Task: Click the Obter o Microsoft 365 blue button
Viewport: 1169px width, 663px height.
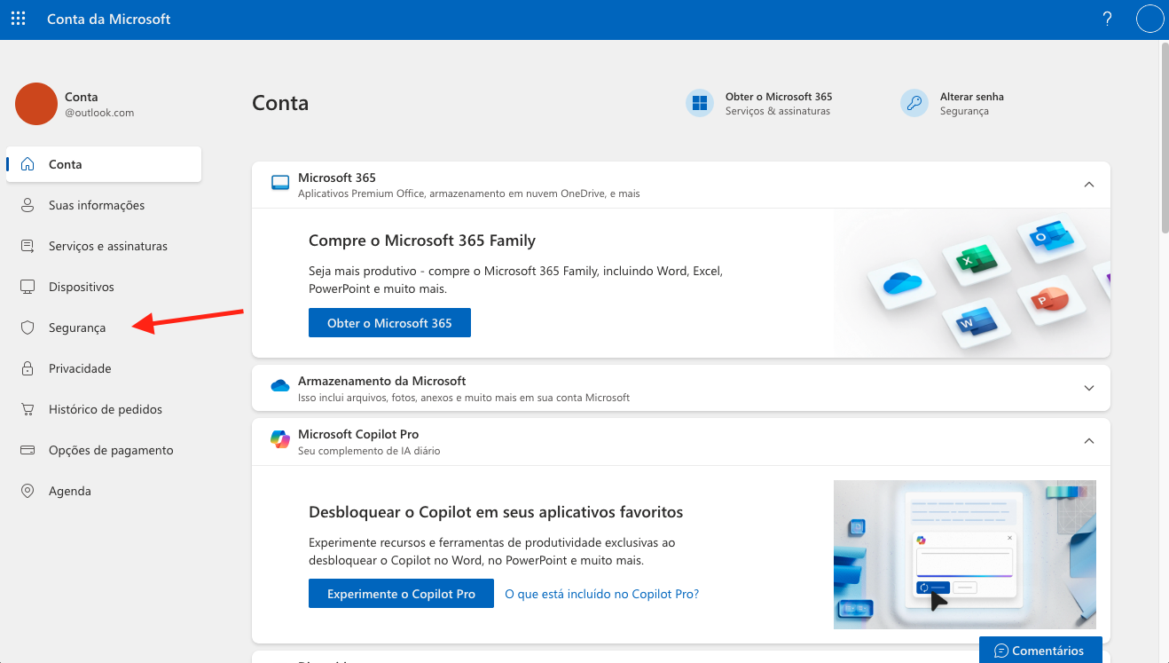Action: [389, 323]
